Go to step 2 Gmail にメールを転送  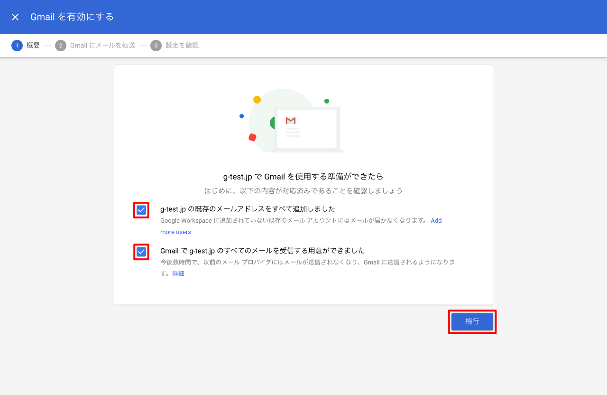[x=95, y=46]
